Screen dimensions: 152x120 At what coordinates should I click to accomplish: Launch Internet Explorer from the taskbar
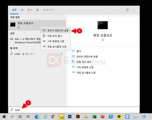pos(45,116)
